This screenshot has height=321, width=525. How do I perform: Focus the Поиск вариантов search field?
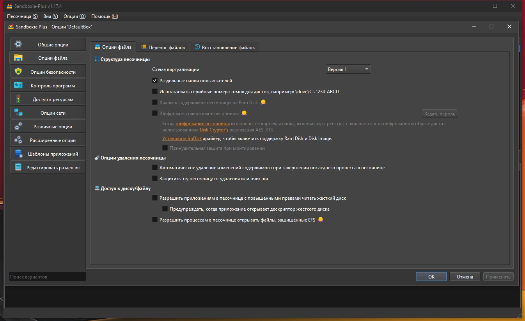[48, 277]
